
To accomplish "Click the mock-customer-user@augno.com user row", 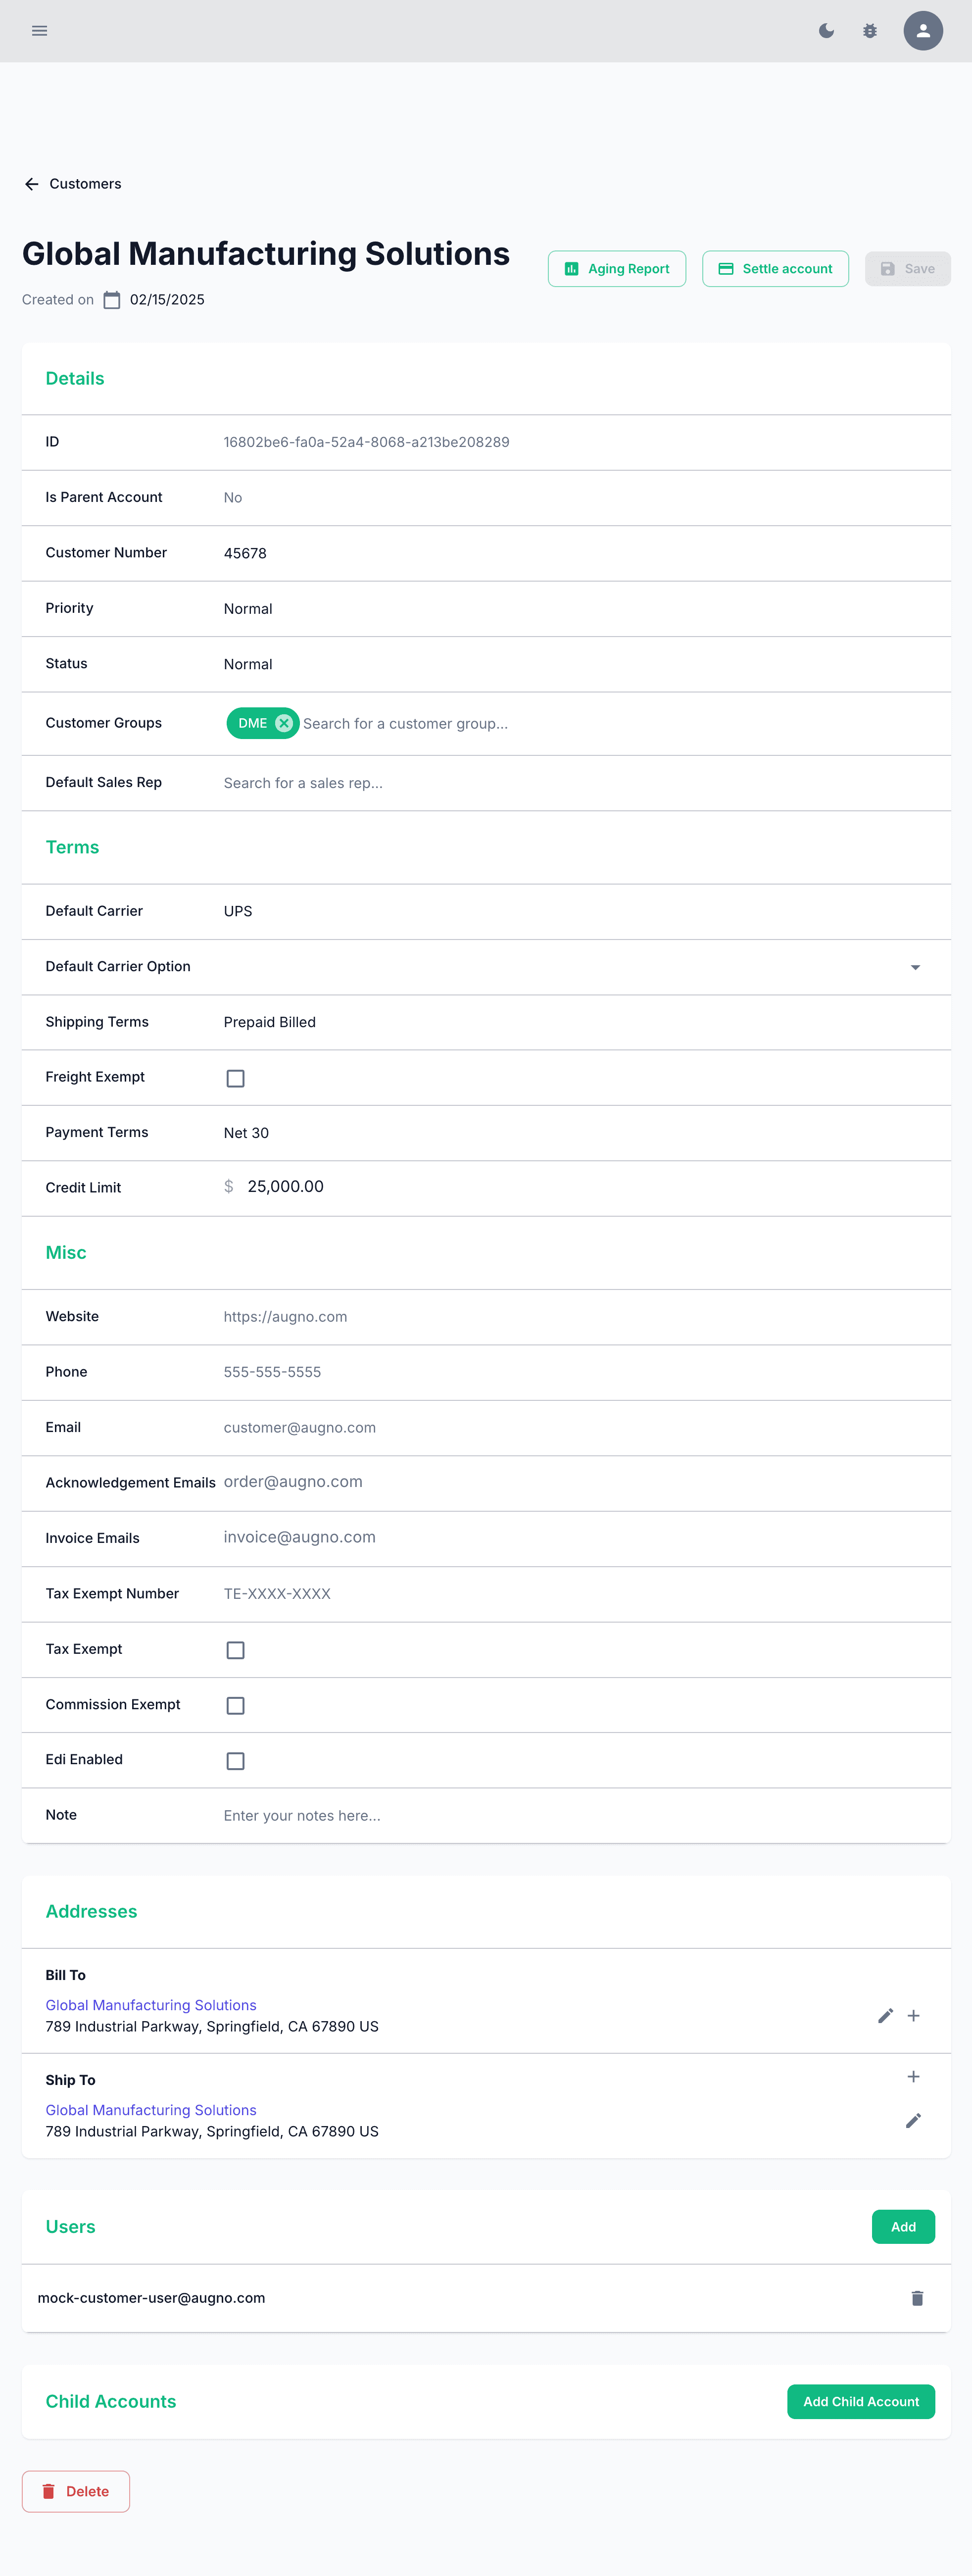I will tap(486, 2298).
